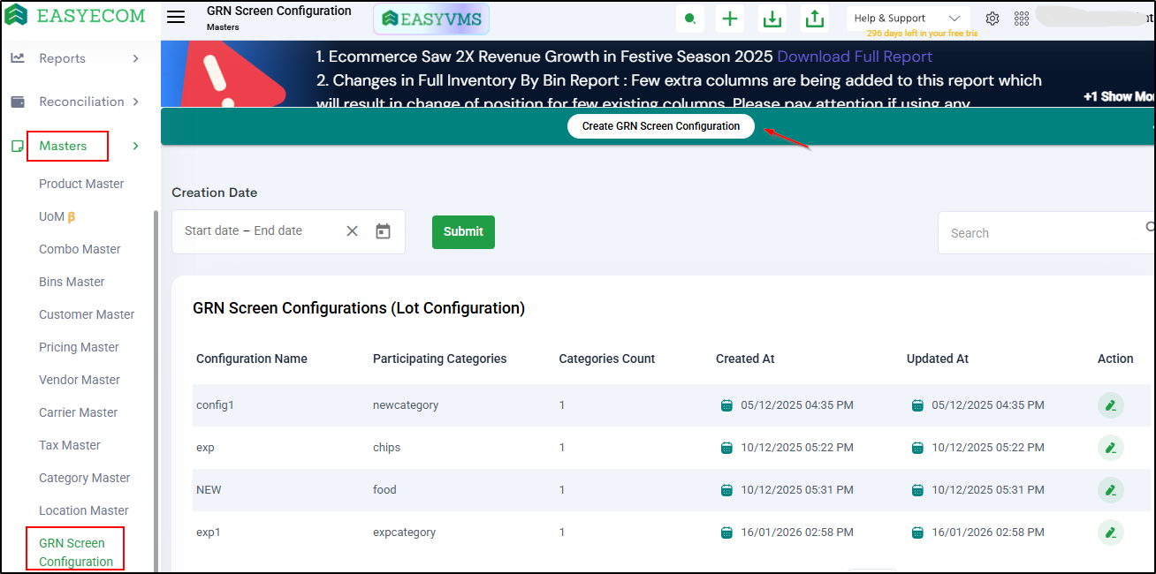Image resolution: width=1156 pixels, height=574 pixels.
Task: Click the hamburger menu icon
Action: tap(176, 18)
